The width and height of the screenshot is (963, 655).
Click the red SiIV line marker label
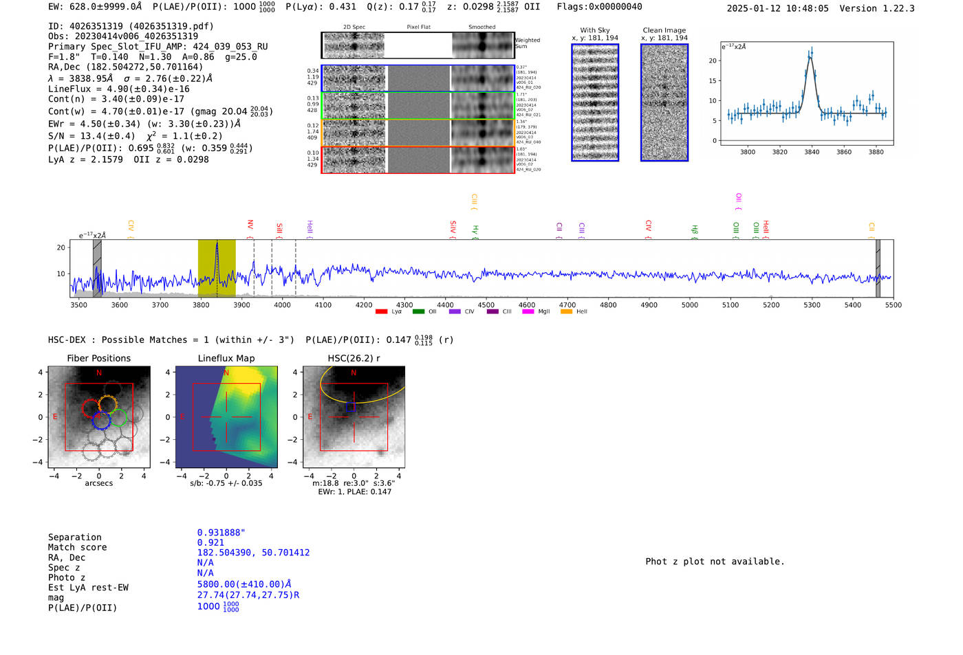pyautogui.click(x=453, y=227)
